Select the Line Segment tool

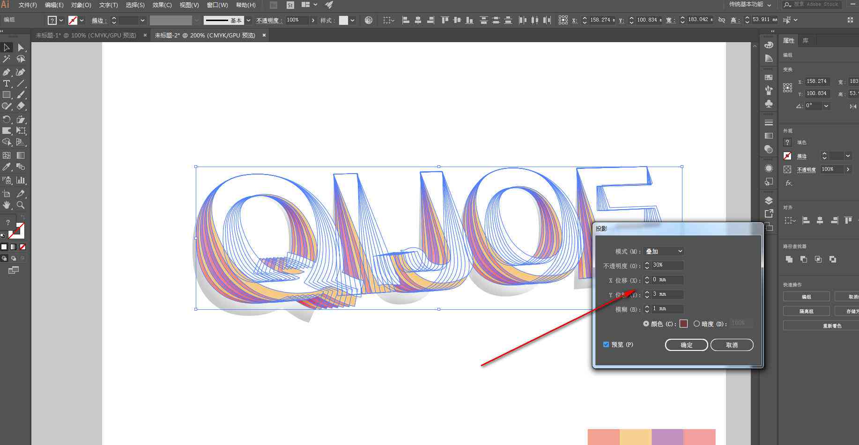[21, 84]
